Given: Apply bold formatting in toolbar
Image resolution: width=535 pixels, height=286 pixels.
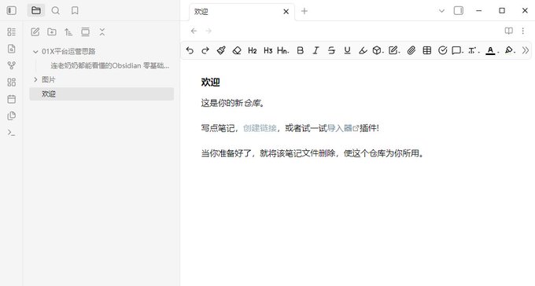Looking at the screenshot, I should click(x=301, y=50).
